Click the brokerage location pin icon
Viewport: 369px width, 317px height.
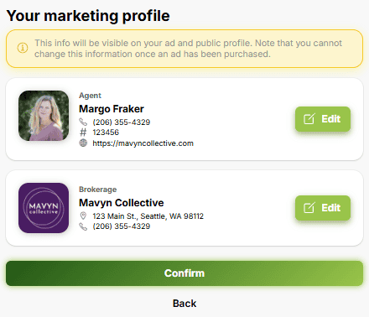pyautogui.click(x=83, y=216)
